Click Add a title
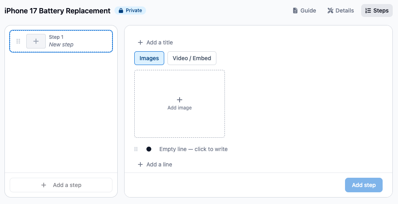 pyautogui.click(x=155, y=42)
